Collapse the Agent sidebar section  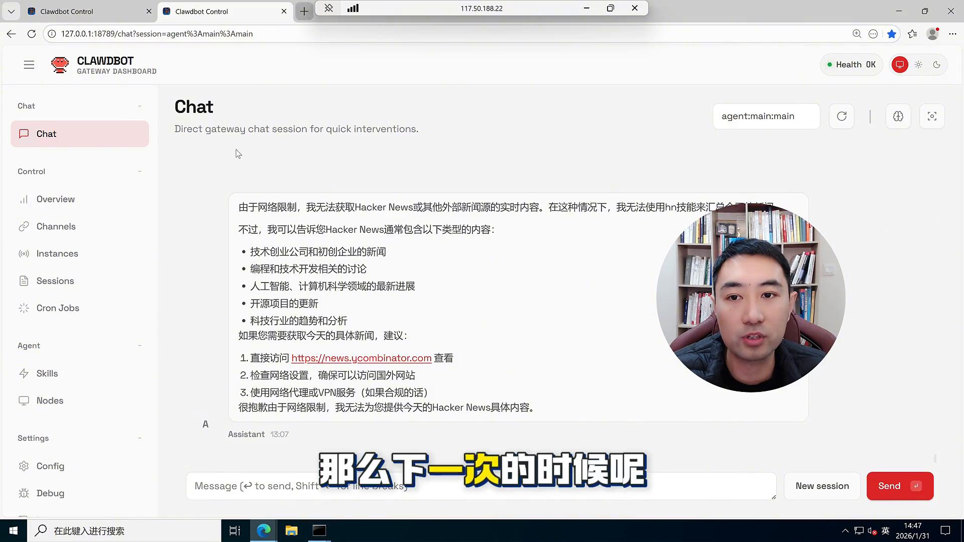[x=140, y=346]
